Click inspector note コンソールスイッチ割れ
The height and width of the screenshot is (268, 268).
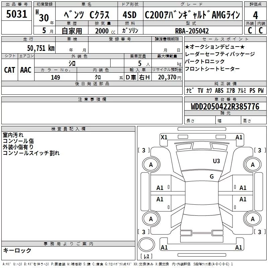click(31, 153)
